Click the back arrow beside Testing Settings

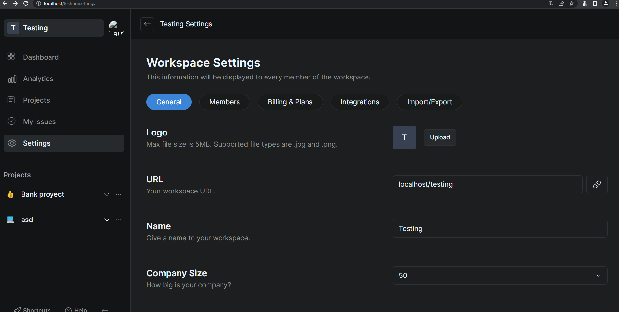tap(147, 24)
